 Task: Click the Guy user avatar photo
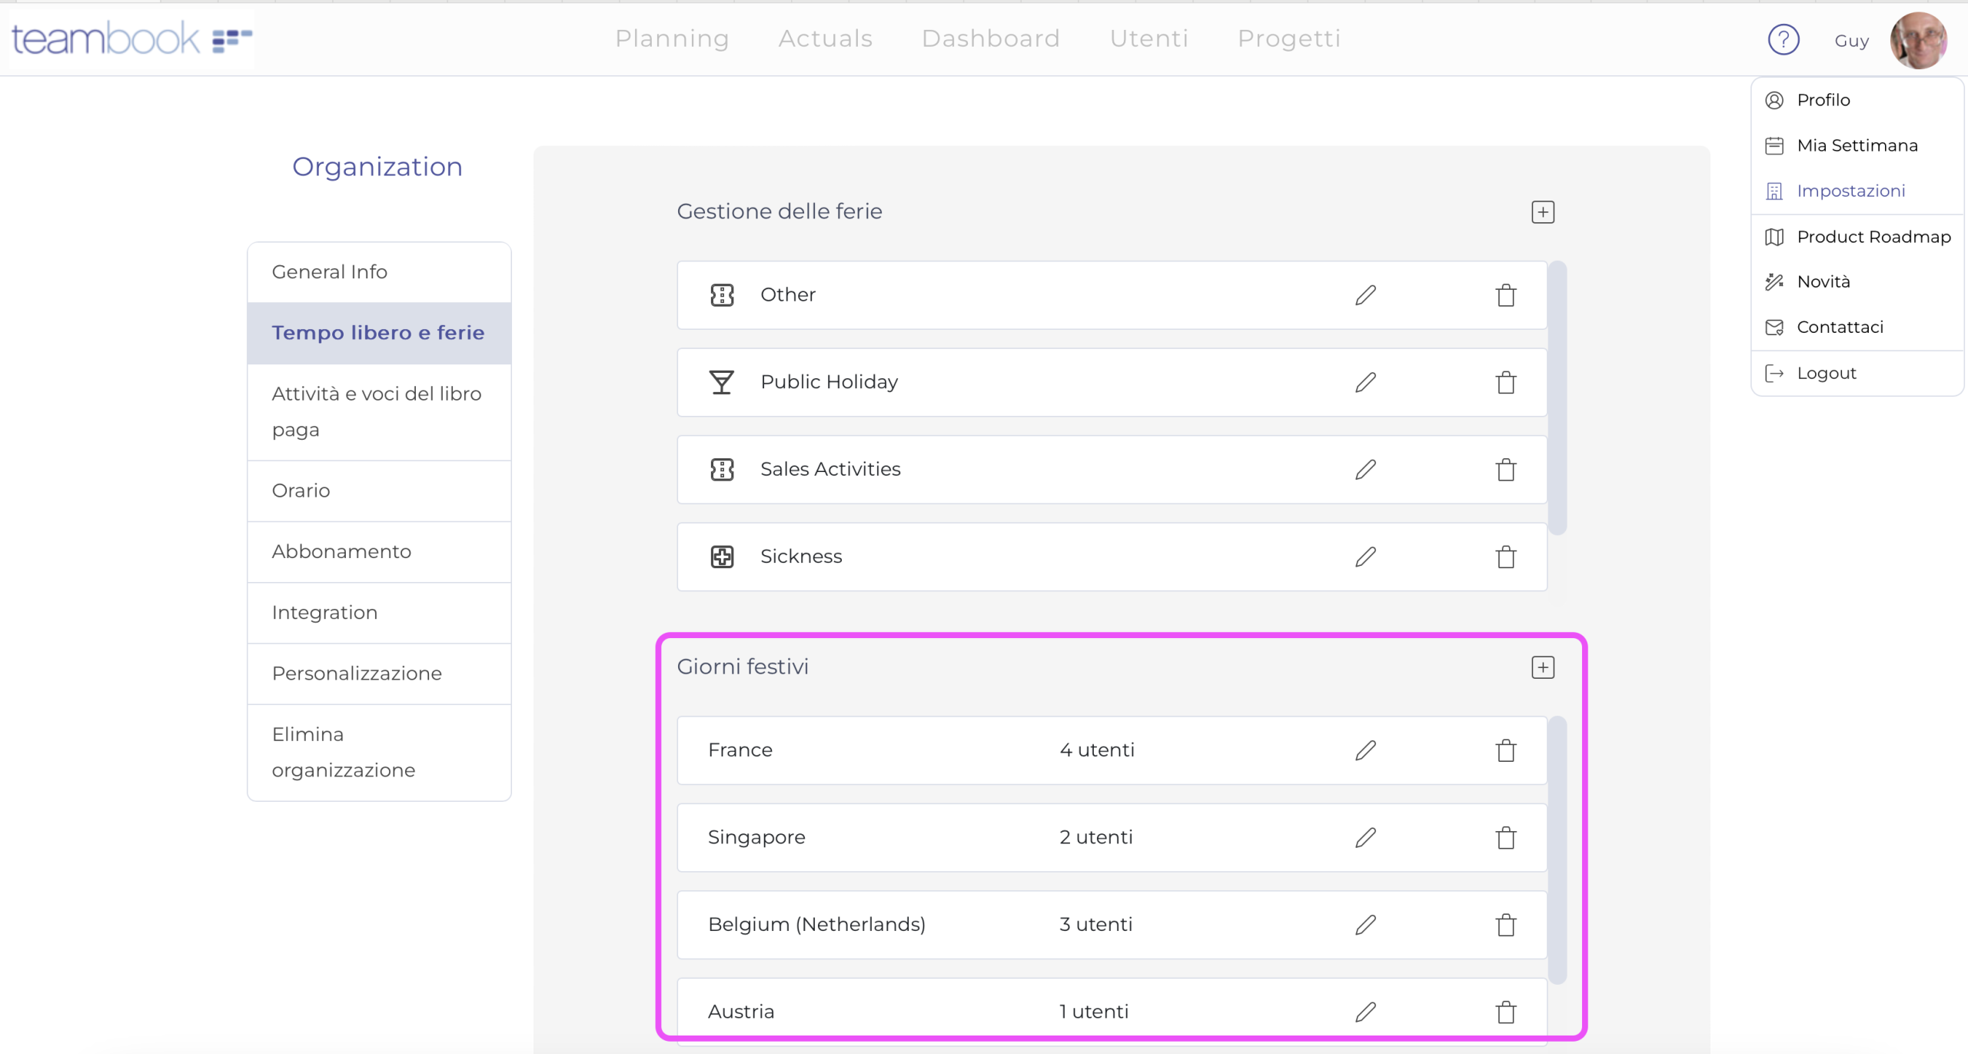(1918, 40)
